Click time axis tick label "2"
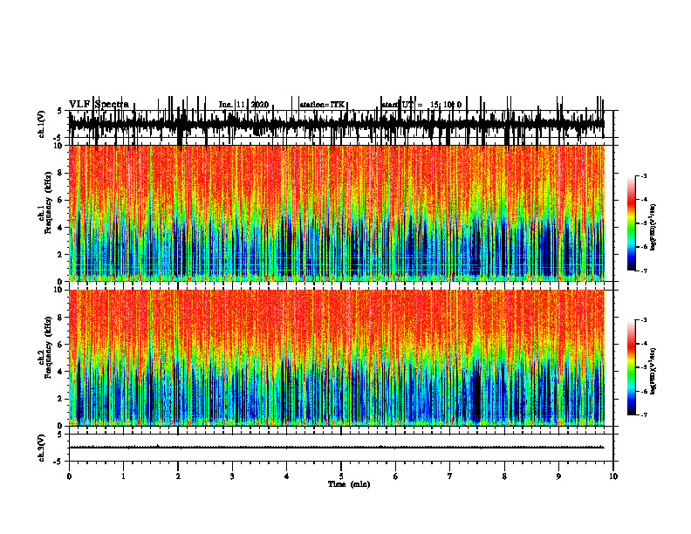Image resolution: width=691 pixels, height=534 pixels. tap(178, 476)
